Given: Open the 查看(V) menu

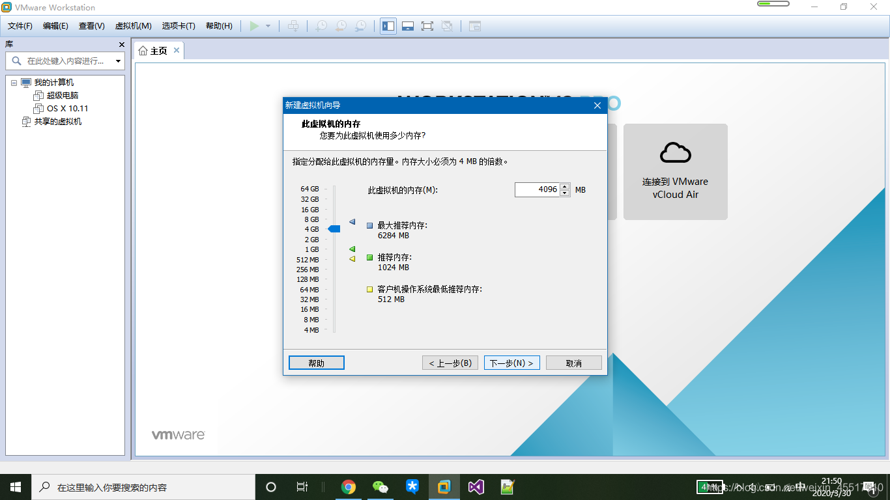Looking at the screenshot, I should pos(92,26).
